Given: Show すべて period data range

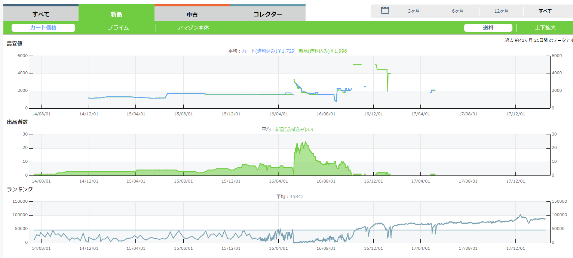Looking at the screenshot, I should pyautogui.click(x=545, y=11).
